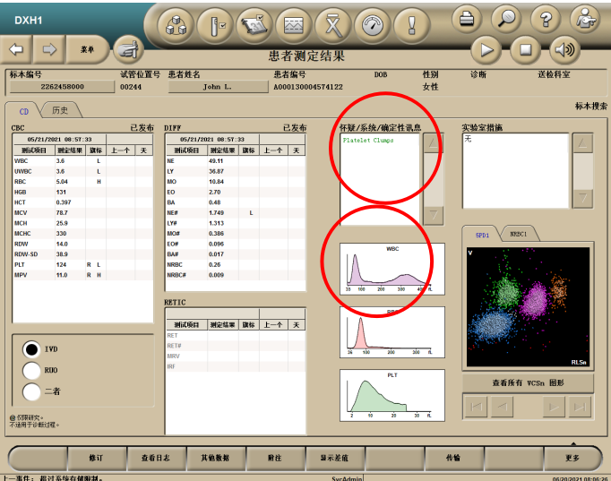
Task: Expand the 更多 more options button
Action: (572, 458)
